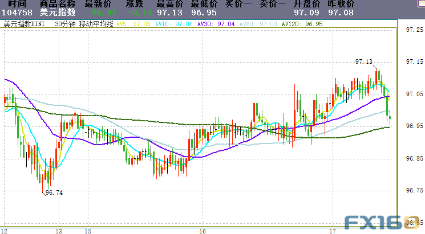425x234 pixels.
Task: Click price axis label 97.05
Action: pyautogui.click(x=414, y=94)
